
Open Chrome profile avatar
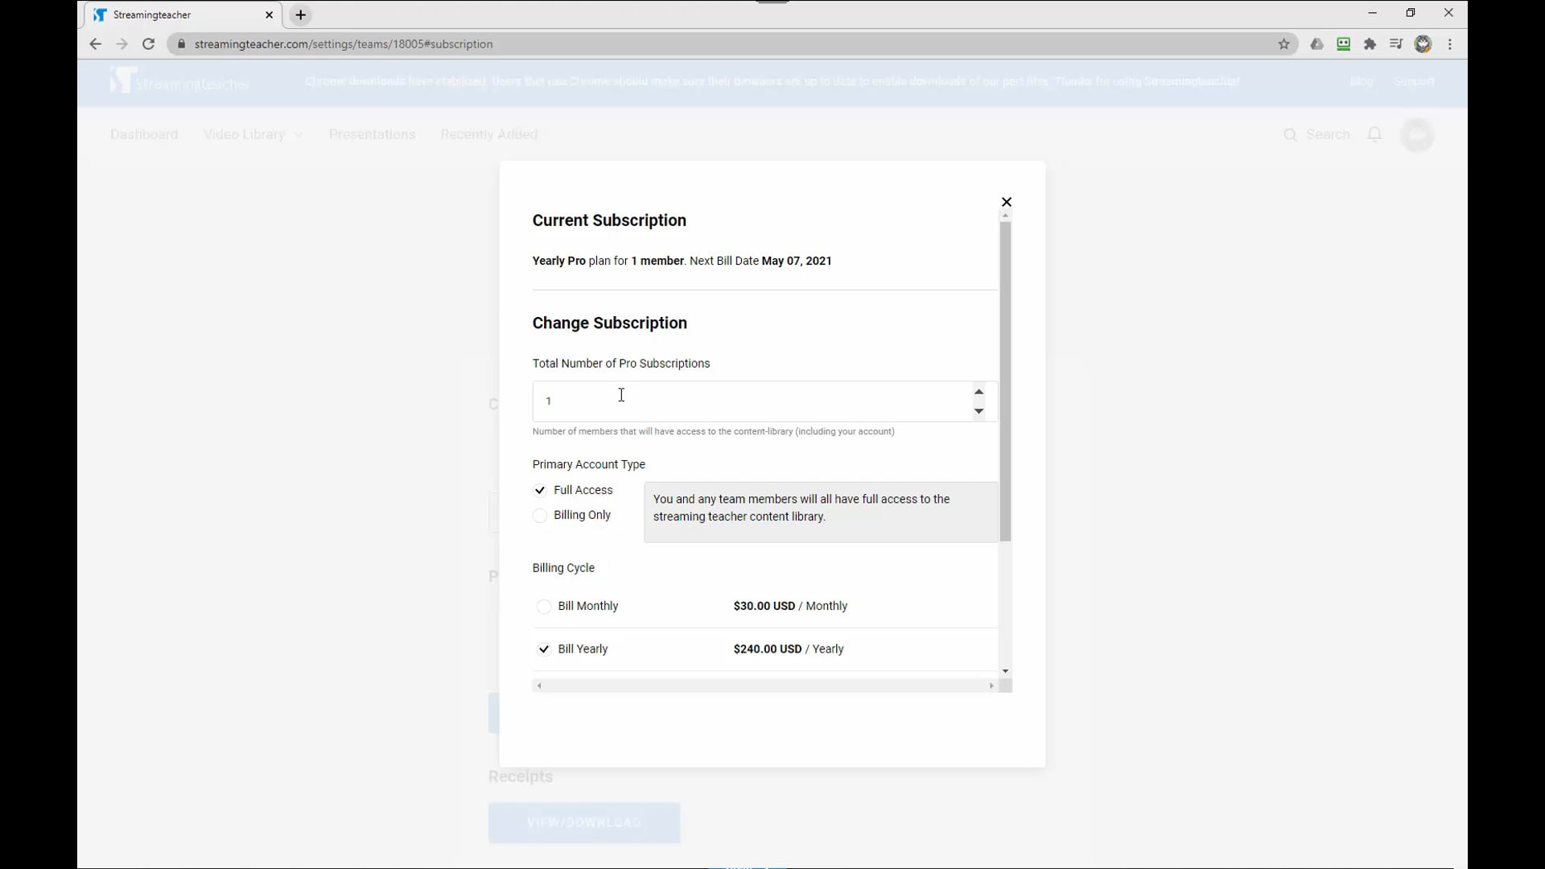click(1423, 44)
